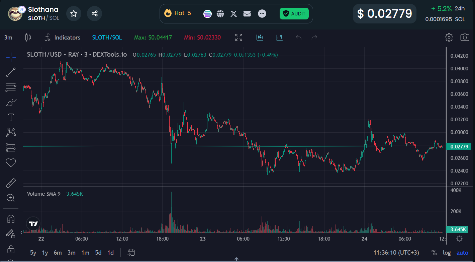Toggle fullscreen chart mode icon
The height and width of the screenshot is (262, 475).
(239, 38)
